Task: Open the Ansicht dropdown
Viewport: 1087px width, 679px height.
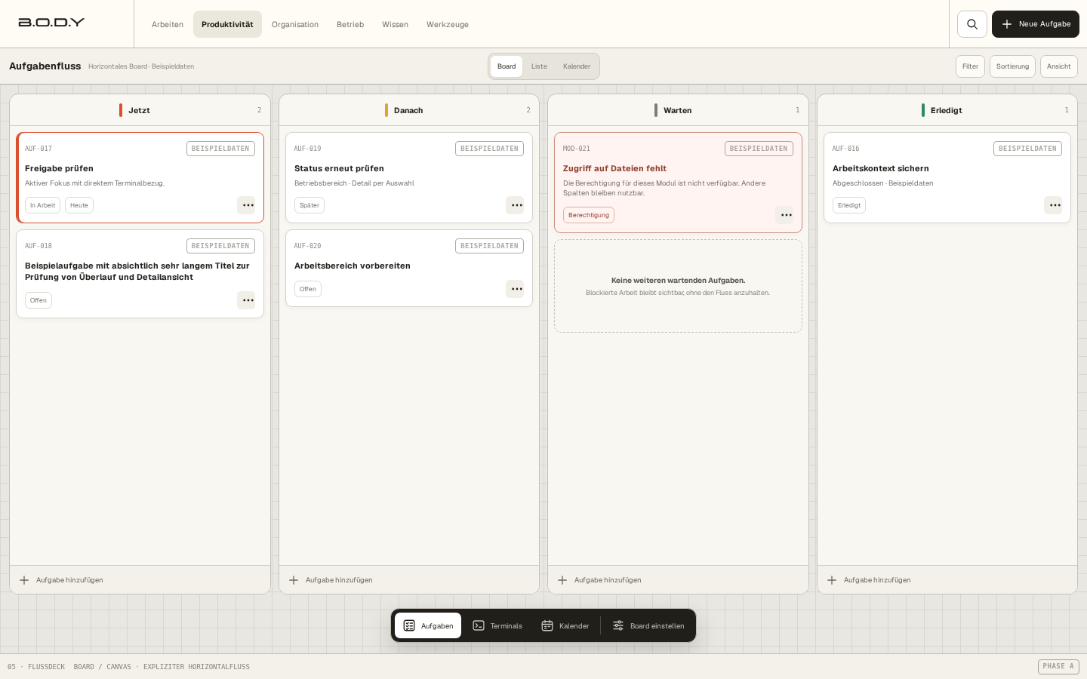Action: pyautogui.click(x=1058, y=66)
